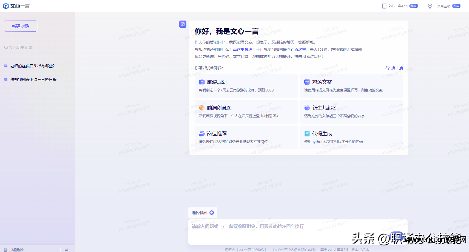Image resolution: width=469 pixels, height=252 pixels.
Task: Select the 代码生成 suggestion card
Action: 351,138
